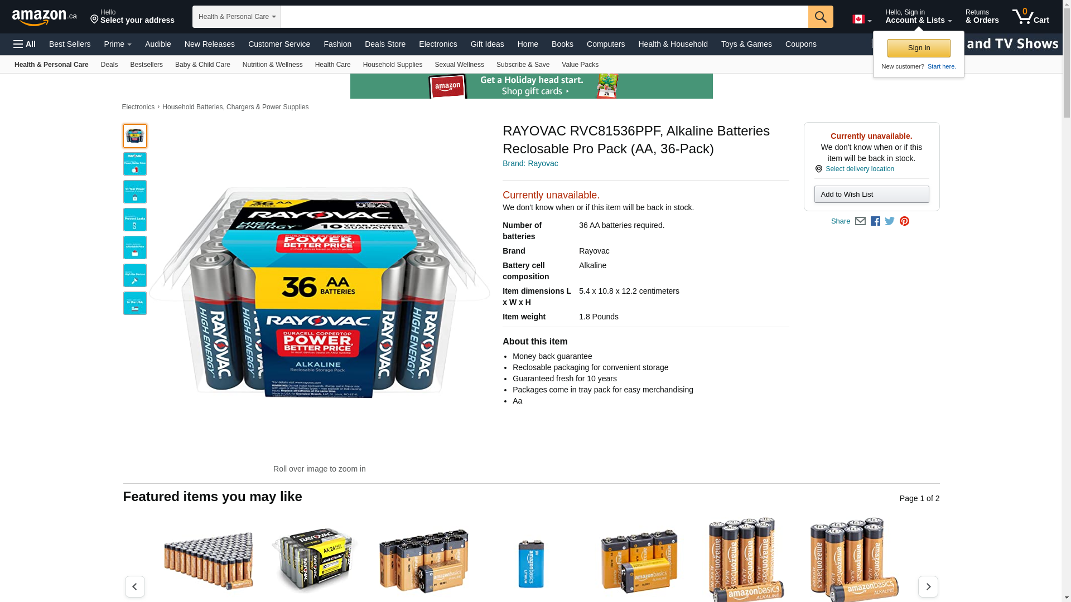1071x602 pixels.
Task: Show previous featured items carousel page
Action: coord(134,586)
